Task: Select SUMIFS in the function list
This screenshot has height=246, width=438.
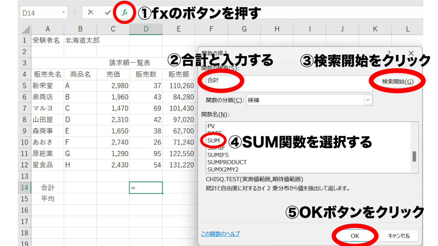Action: 218,155
